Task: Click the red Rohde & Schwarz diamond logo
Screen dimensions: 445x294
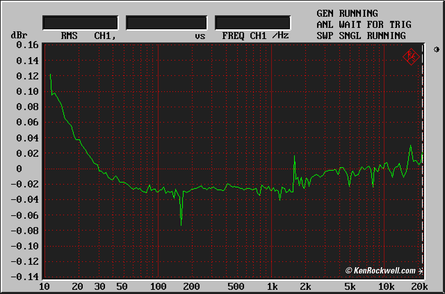Action: (x=411, y=56)
